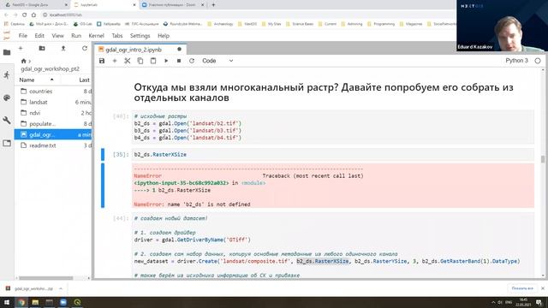This screenshot has width=548, height=308.
Task: Select the readme.txt file
Action: pos(53,145)
